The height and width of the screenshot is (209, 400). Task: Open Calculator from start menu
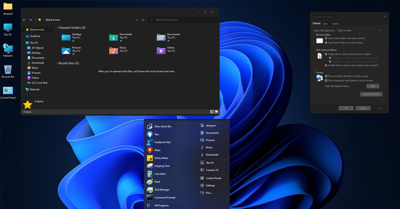tap(160, 174)
